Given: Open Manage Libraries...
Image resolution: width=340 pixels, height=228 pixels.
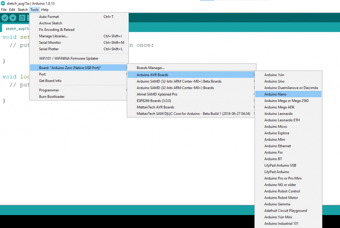Looking at the screenshot, I should 79,36.
